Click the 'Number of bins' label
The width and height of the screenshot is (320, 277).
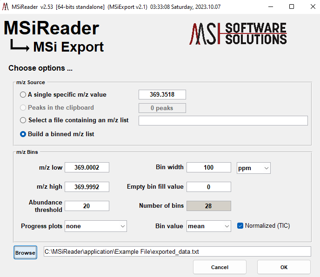coord(161,205)
